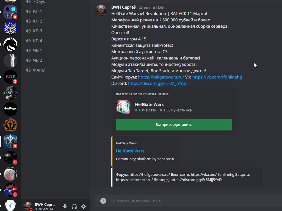Open the dark sphere server icon

coord(10,157)
